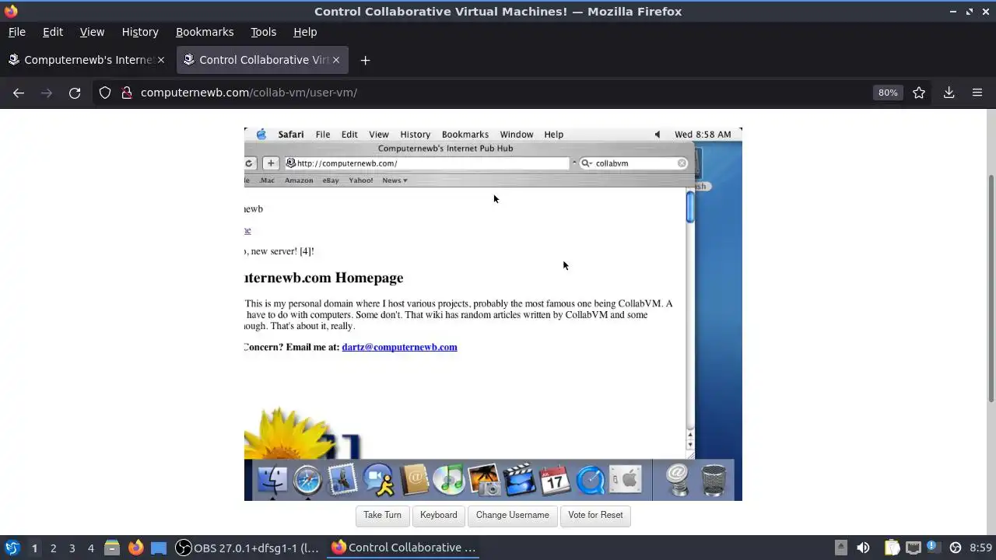This screenshot has width=996, height=560.
Task: Click the dartz@computernewb.com email link
Action: (399, 347)
